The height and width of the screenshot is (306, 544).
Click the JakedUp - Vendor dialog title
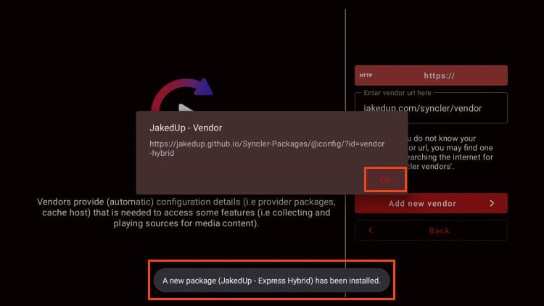186,128
